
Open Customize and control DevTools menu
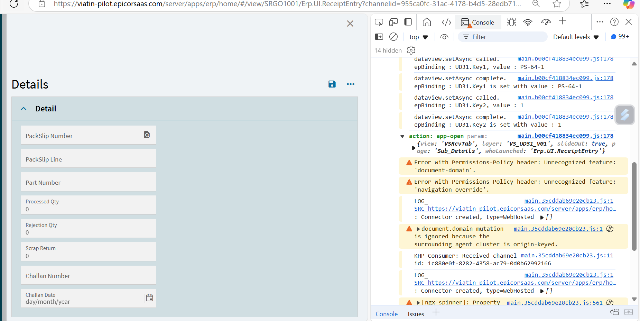pyautogui.click(x=600, y=22)
